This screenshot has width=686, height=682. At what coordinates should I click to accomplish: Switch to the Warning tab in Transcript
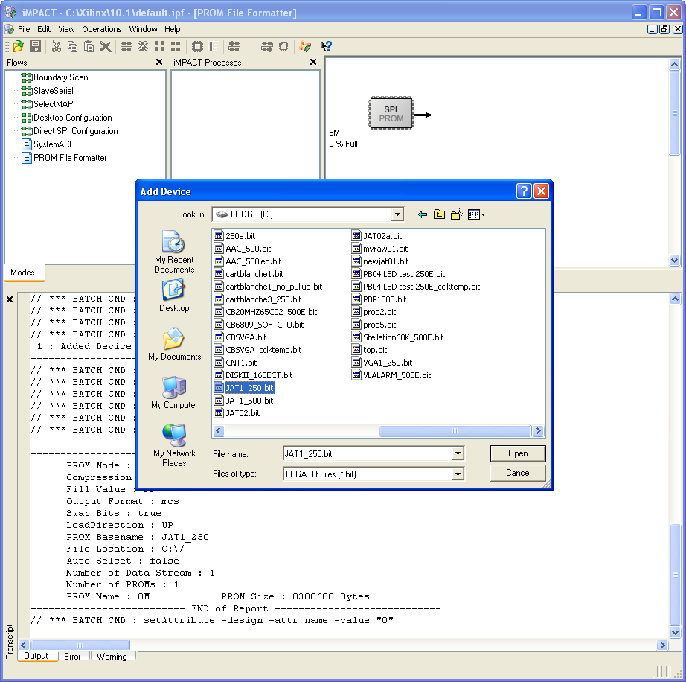(x=112, y=656)
